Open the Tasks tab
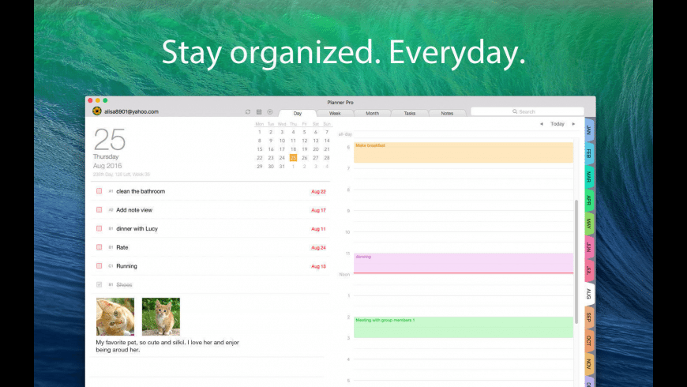 pyautogui.click(x=410, y=113)
